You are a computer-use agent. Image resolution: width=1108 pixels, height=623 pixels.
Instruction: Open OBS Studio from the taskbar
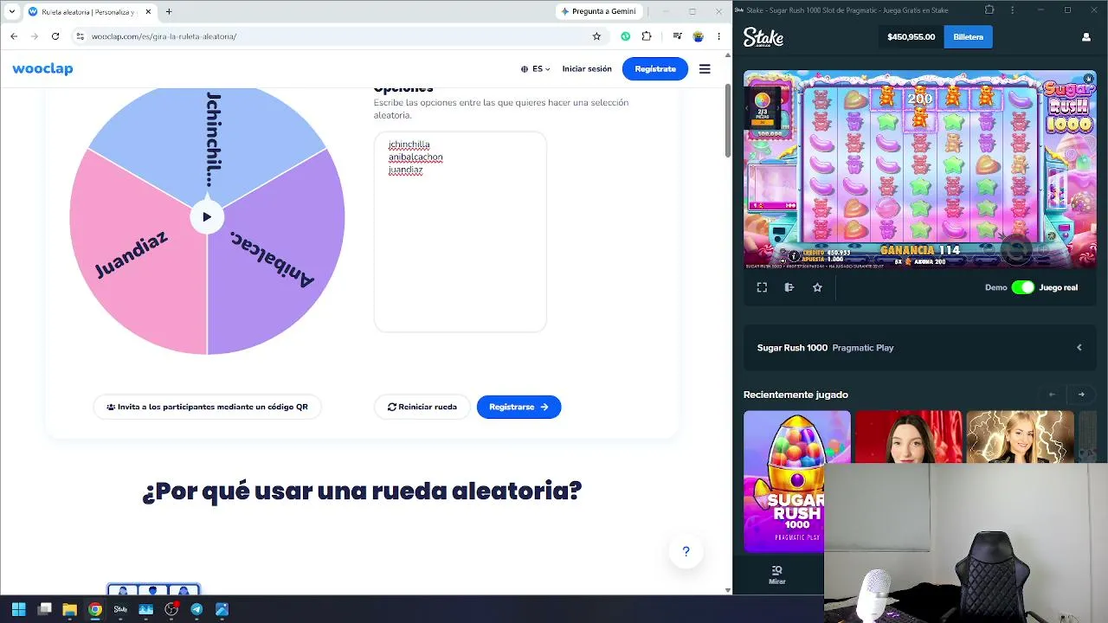point(171,609)
